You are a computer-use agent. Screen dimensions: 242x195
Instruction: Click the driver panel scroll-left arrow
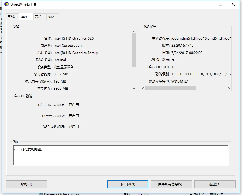click(x=143, y=88)
